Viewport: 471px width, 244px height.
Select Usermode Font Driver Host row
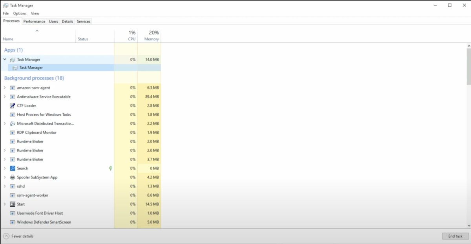point(81,213)
